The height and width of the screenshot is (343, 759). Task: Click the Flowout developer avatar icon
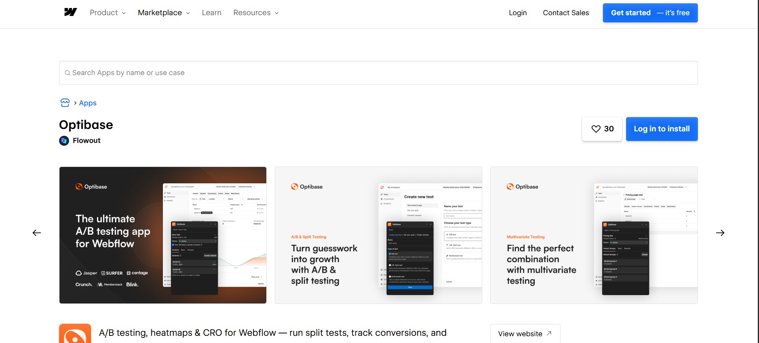tap(64, 141)
